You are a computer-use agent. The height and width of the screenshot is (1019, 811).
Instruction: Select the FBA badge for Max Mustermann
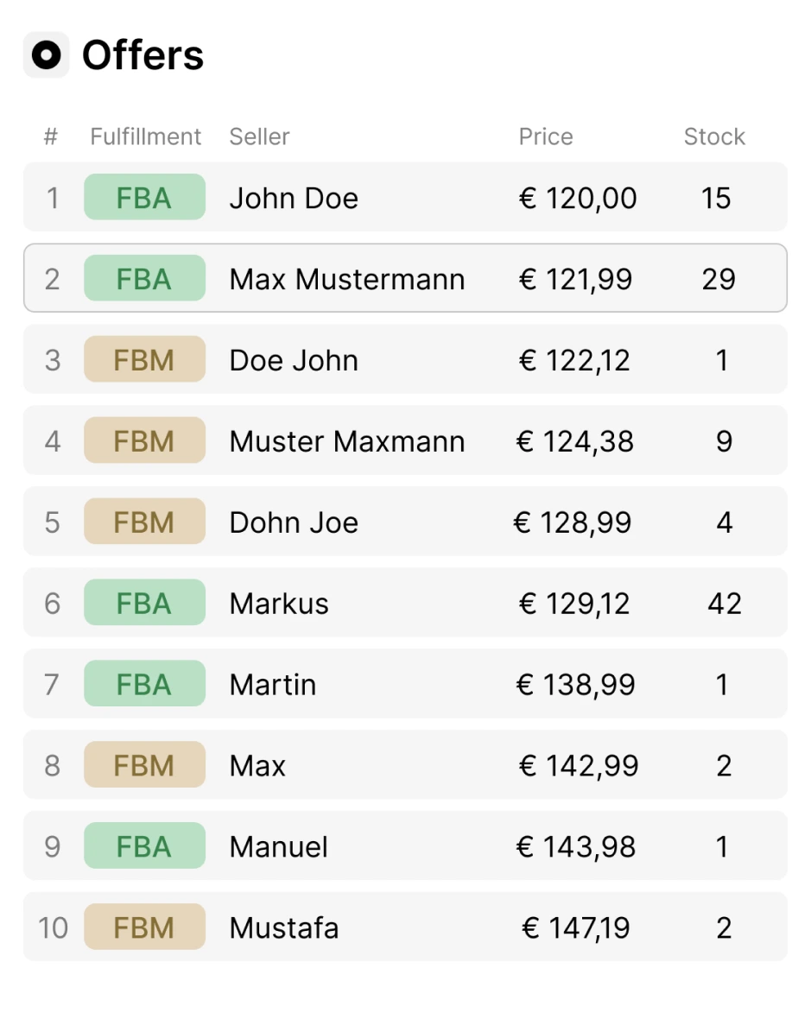(143, 279)
